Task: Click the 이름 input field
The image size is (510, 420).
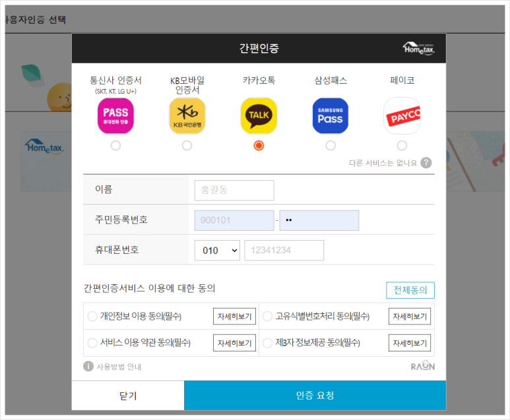Action: point(234,190)
